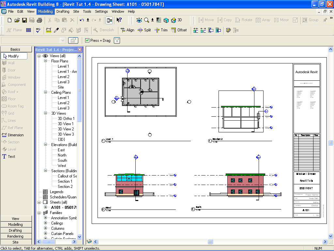334x251 pixels.
Task: Click the Print icon
Action: pos(39,20)
